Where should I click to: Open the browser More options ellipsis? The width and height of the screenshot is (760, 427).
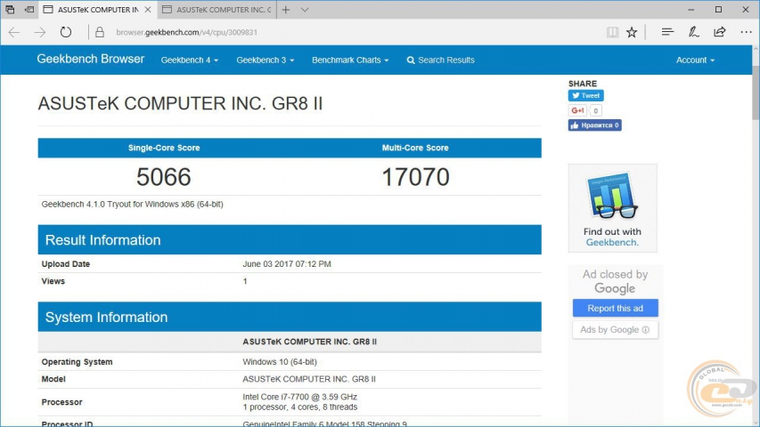pos(744,32)
